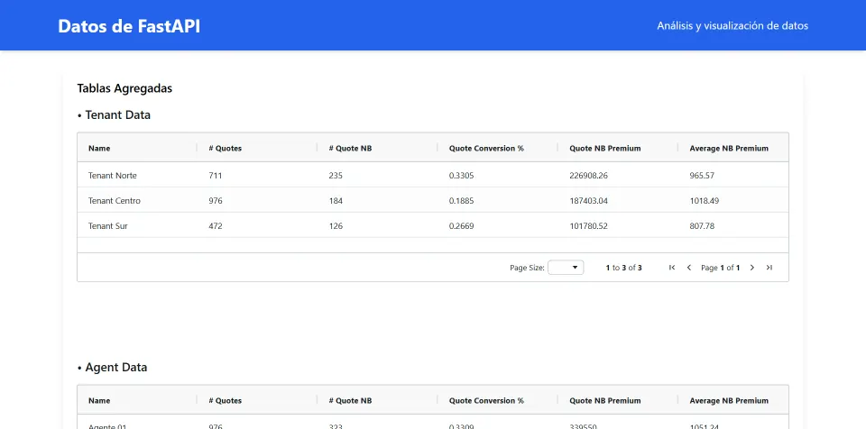
Task: Click the 235 quote NB cell
Action: [336, 176]
